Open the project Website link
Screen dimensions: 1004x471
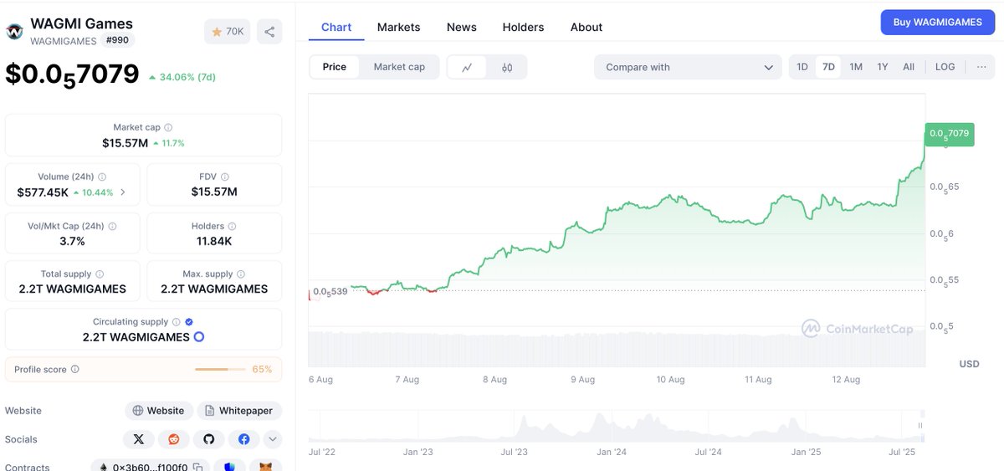click(159, 411)
